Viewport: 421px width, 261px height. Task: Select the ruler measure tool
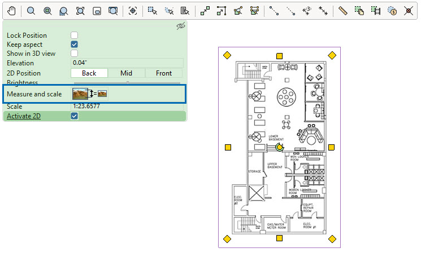click(x=343, y=11)
